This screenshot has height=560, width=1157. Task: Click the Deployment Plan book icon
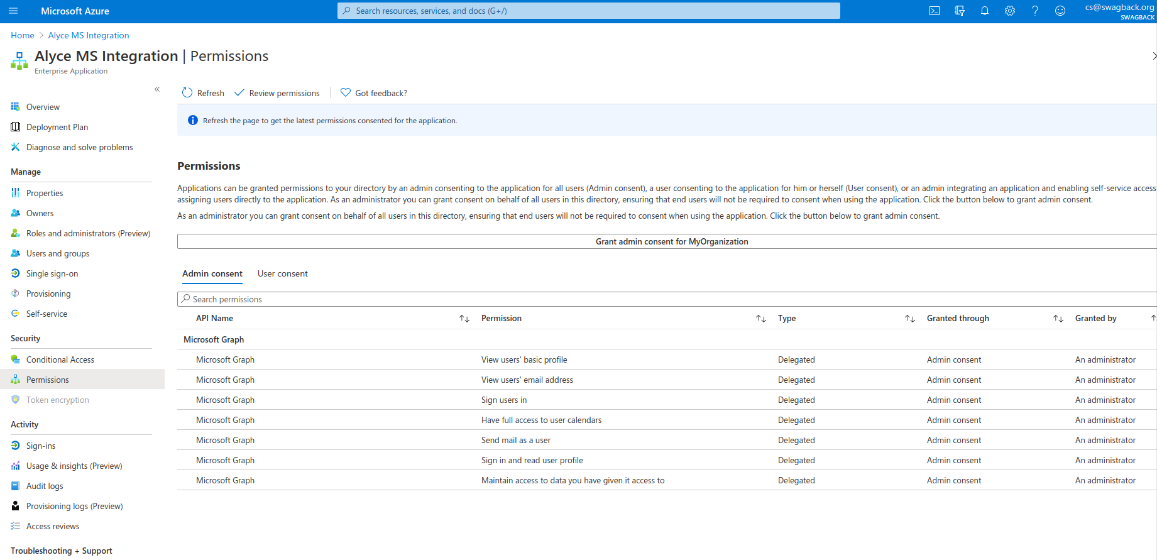click(x=16, y=127)
